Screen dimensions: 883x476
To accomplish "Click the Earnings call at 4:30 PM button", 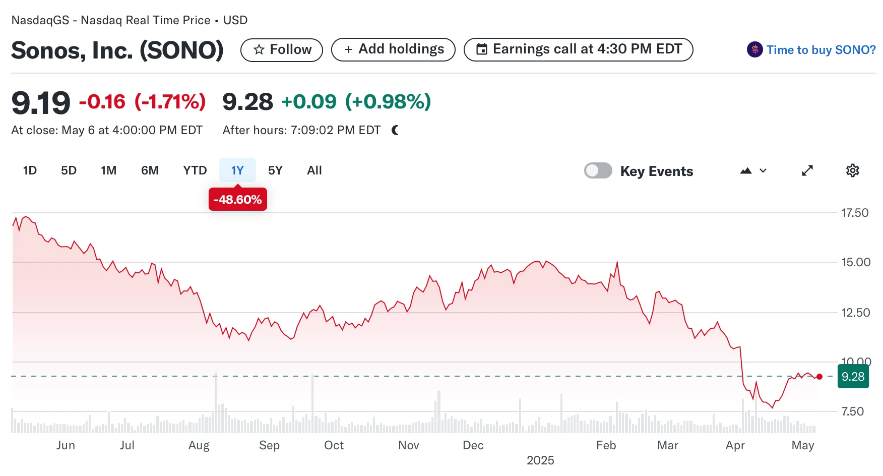I will pos(578,49).
